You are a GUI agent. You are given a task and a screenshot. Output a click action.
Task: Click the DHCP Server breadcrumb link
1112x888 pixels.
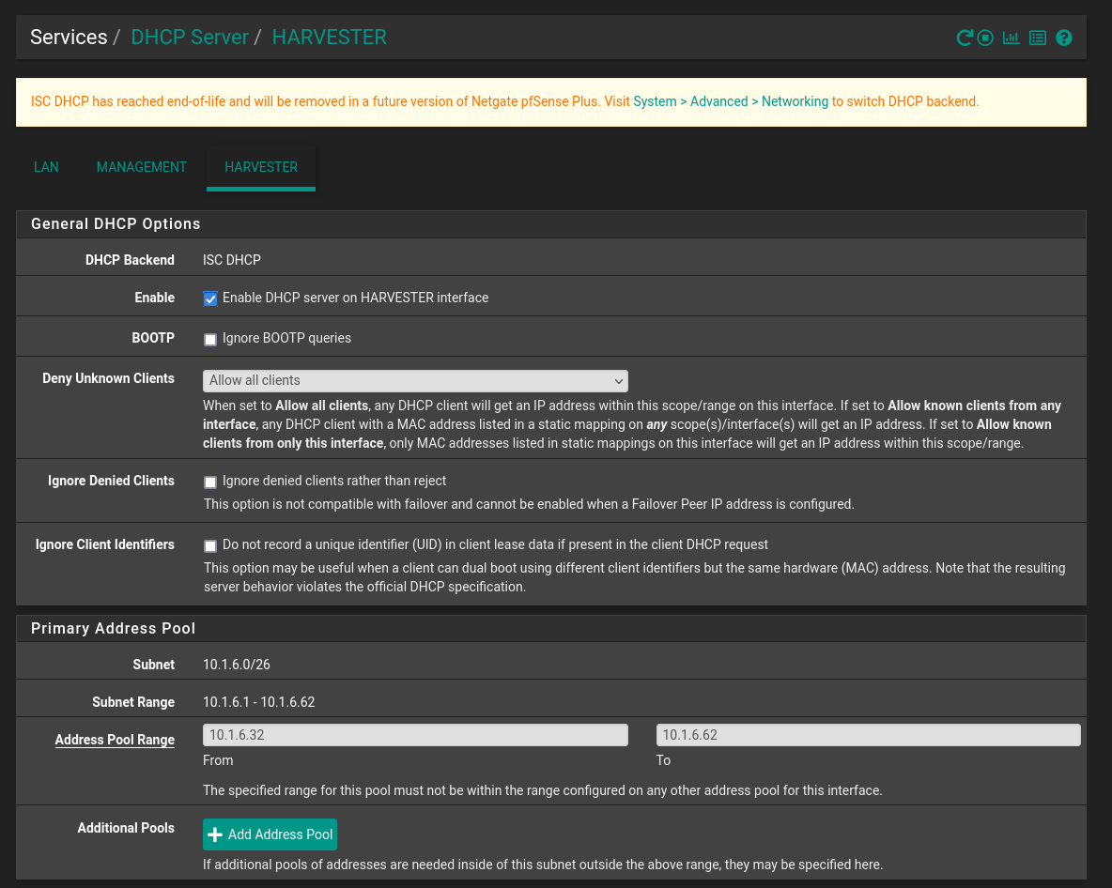coord(190,38)
